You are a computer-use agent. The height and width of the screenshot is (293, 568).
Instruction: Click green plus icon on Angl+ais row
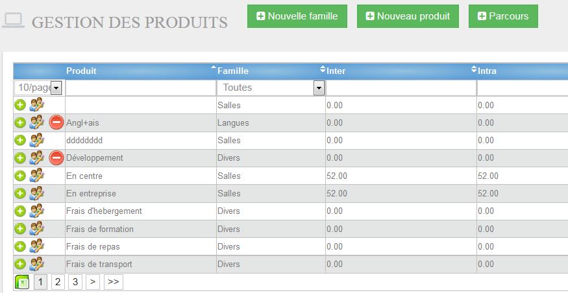pos(20,123)
